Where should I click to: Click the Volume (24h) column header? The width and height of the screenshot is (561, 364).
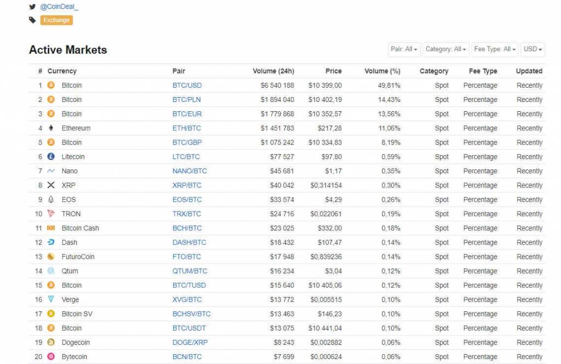[x=273, y=71]
